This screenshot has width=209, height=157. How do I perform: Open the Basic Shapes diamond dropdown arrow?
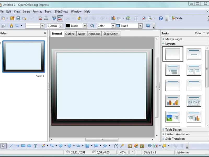65,146
